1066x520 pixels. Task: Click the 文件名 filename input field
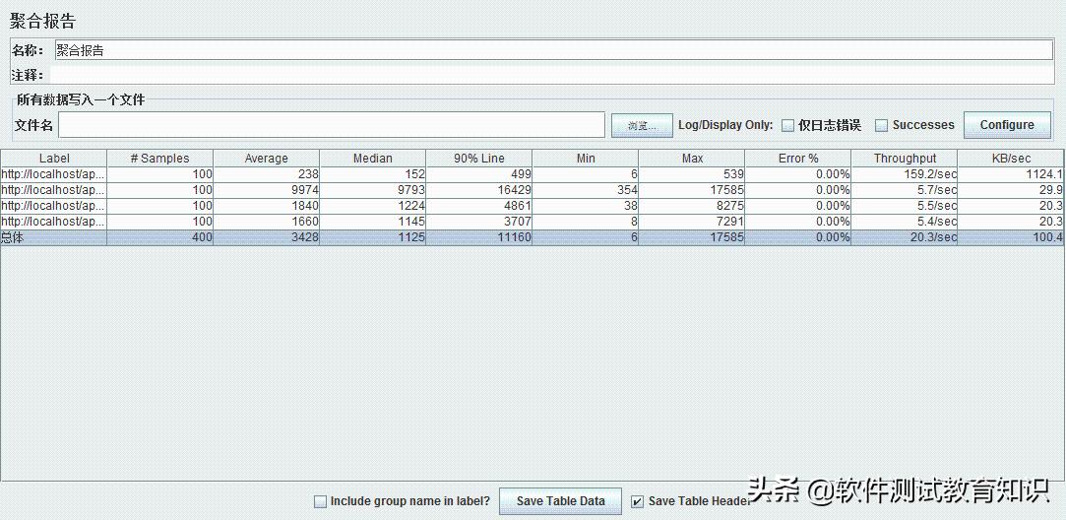331,125
